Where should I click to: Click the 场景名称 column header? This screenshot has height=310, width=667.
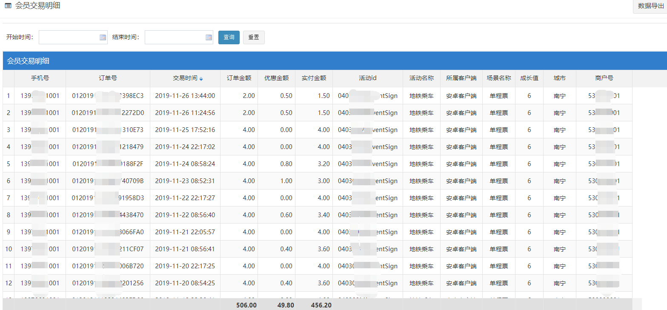499,78
